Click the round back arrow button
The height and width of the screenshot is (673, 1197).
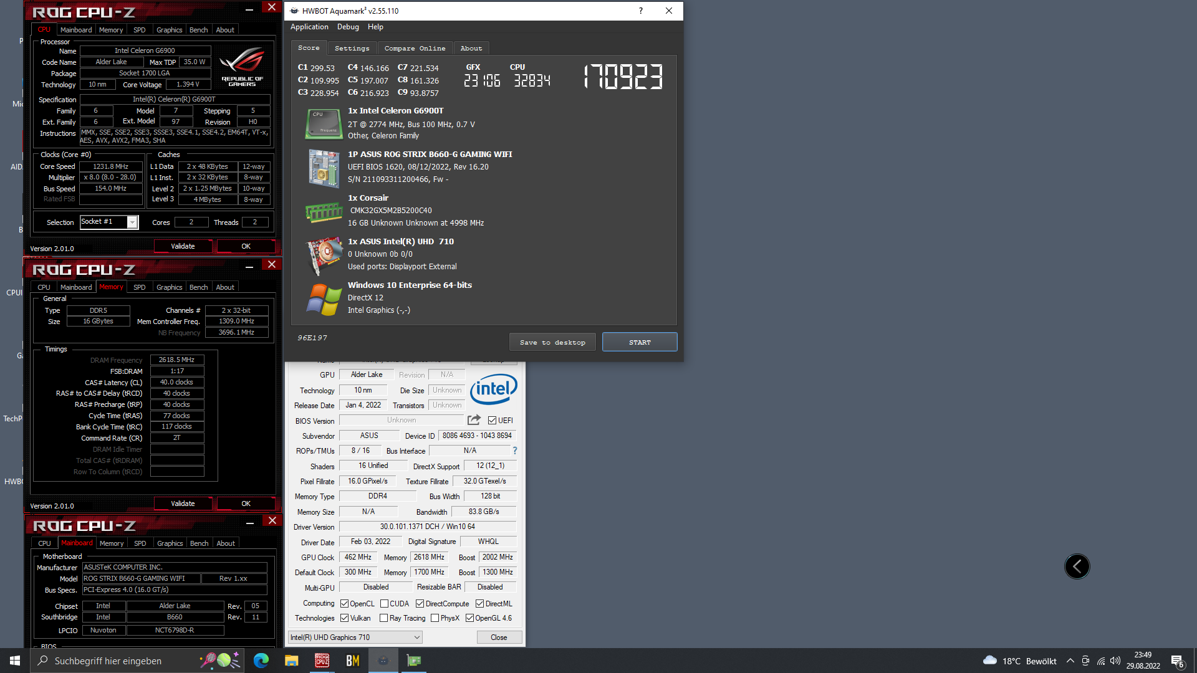pos(1077,566)
